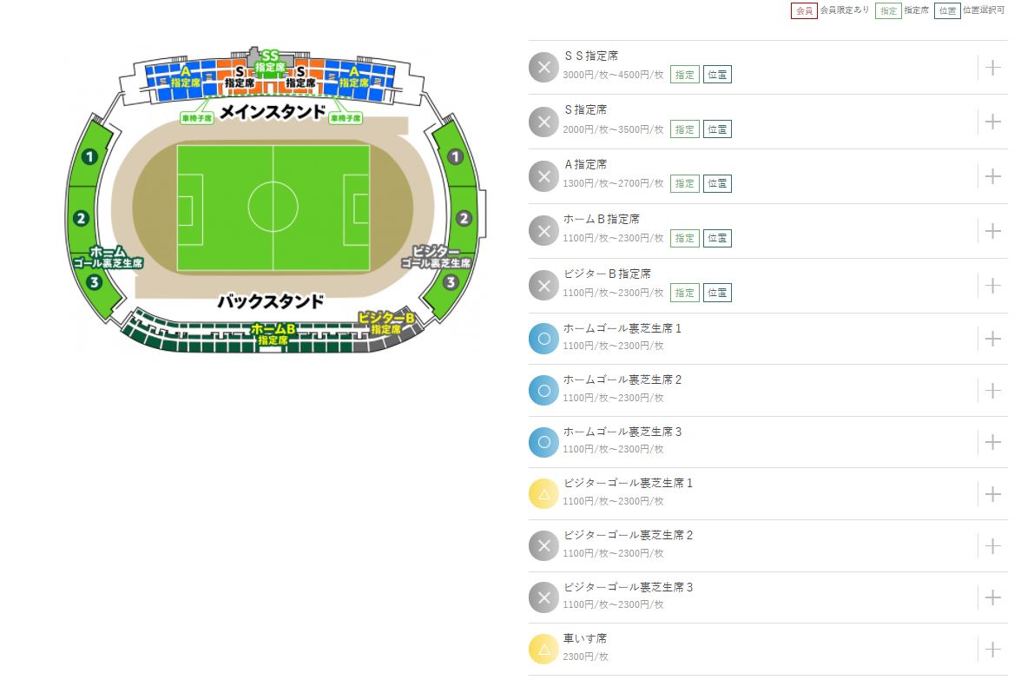This screenshot has height=693, width=1034.
Task: Expand ホームゴール裏芝生席２ with the plus
Action: [992, 390]
